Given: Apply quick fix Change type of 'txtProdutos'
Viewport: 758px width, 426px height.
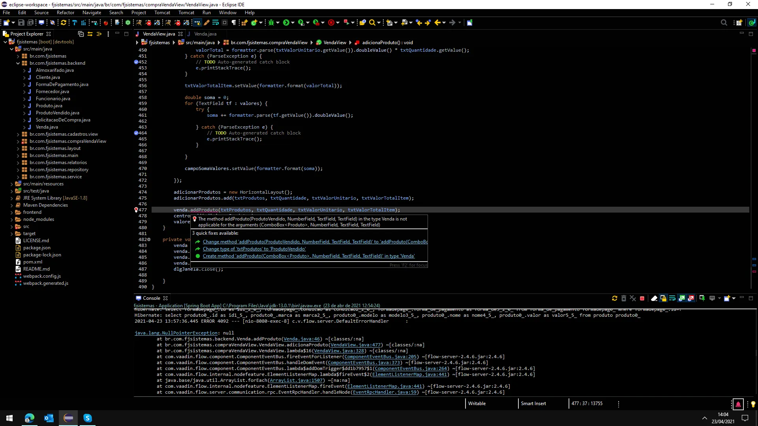Looking at the screenshot, I should point(254,249).
